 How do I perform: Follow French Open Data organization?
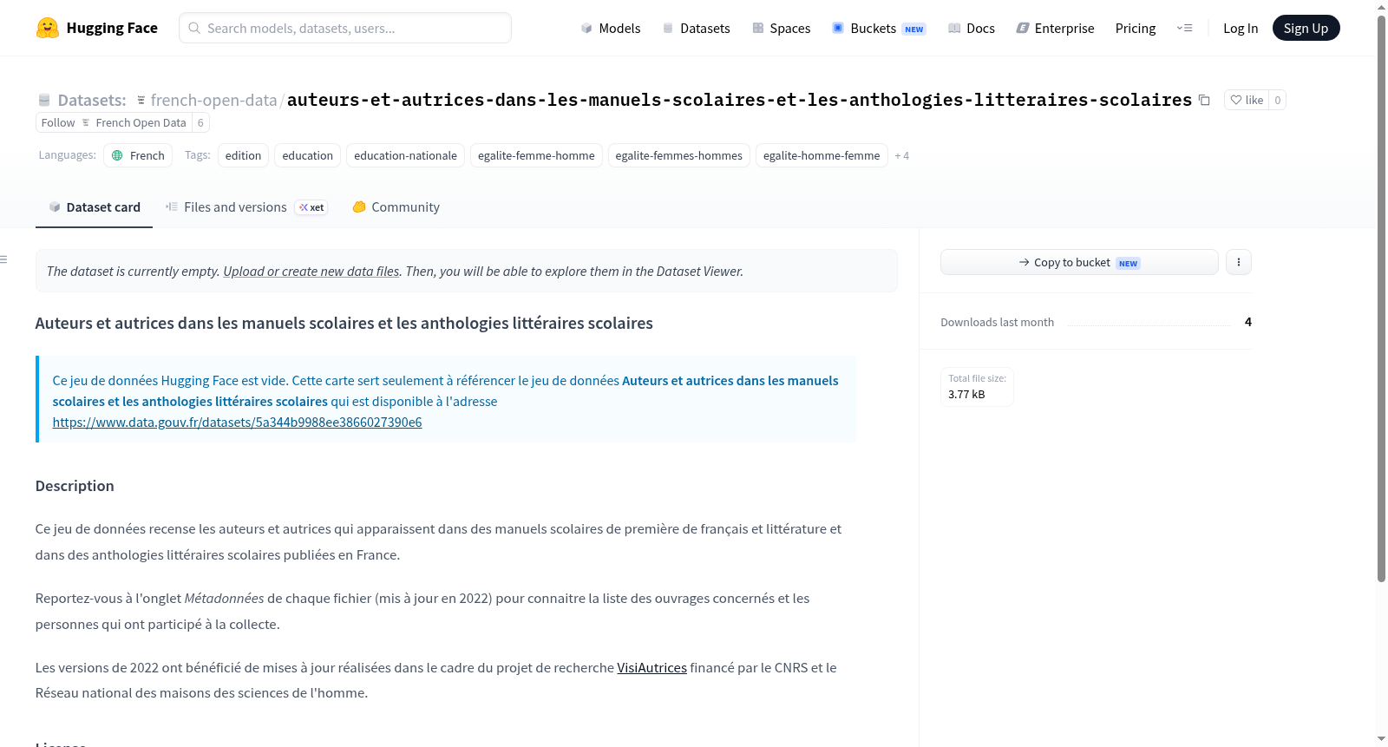point(114,122)
